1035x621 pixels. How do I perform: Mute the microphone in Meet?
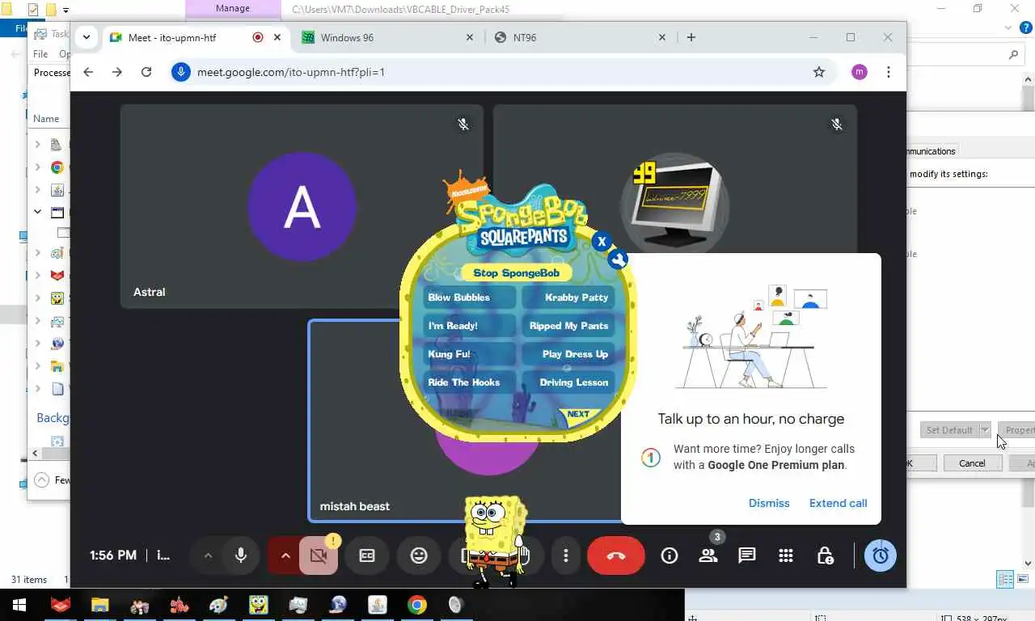pyautogui.click(x=240, y=556)
